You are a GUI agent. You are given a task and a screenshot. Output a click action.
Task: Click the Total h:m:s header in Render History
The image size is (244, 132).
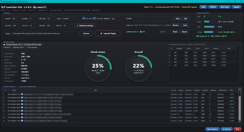tap(223, 90)
